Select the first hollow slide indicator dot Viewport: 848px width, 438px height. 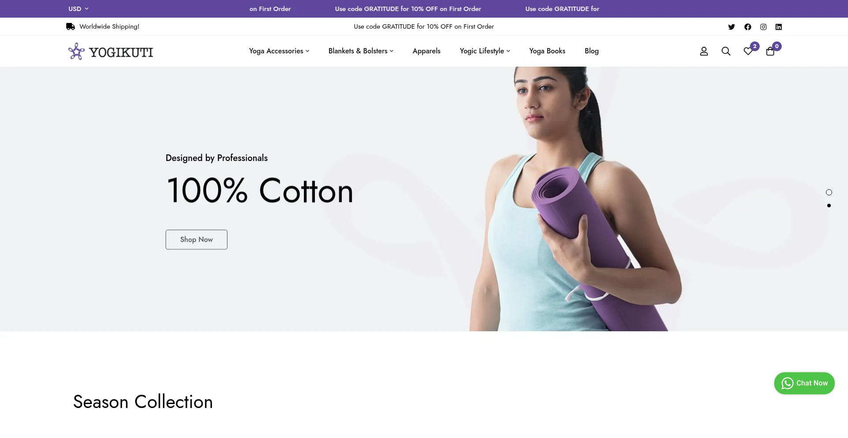point(829,192)
